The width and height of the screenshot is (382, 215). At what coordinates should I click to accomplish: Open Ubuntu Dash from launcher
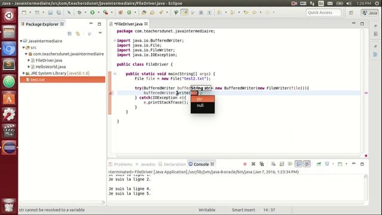click(x=9, y=16)
